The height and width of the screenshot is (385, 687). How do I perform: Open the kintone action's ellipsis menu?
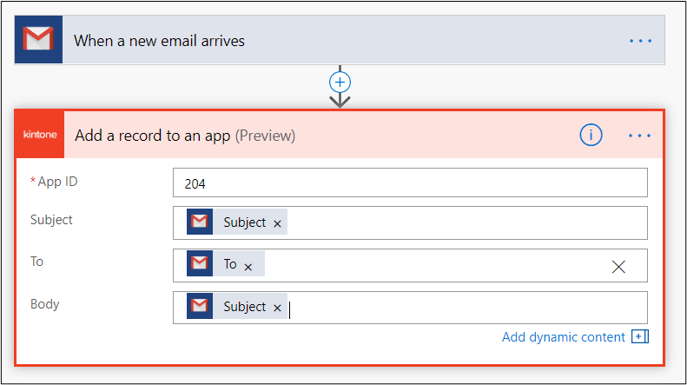639,136
